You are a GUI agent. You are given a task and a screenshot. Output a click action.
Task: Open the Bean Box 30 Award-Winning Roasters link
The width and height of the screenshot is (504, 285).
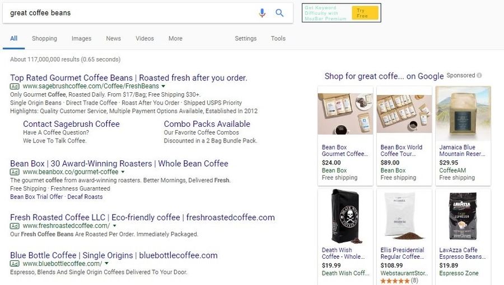coord(119,164)
